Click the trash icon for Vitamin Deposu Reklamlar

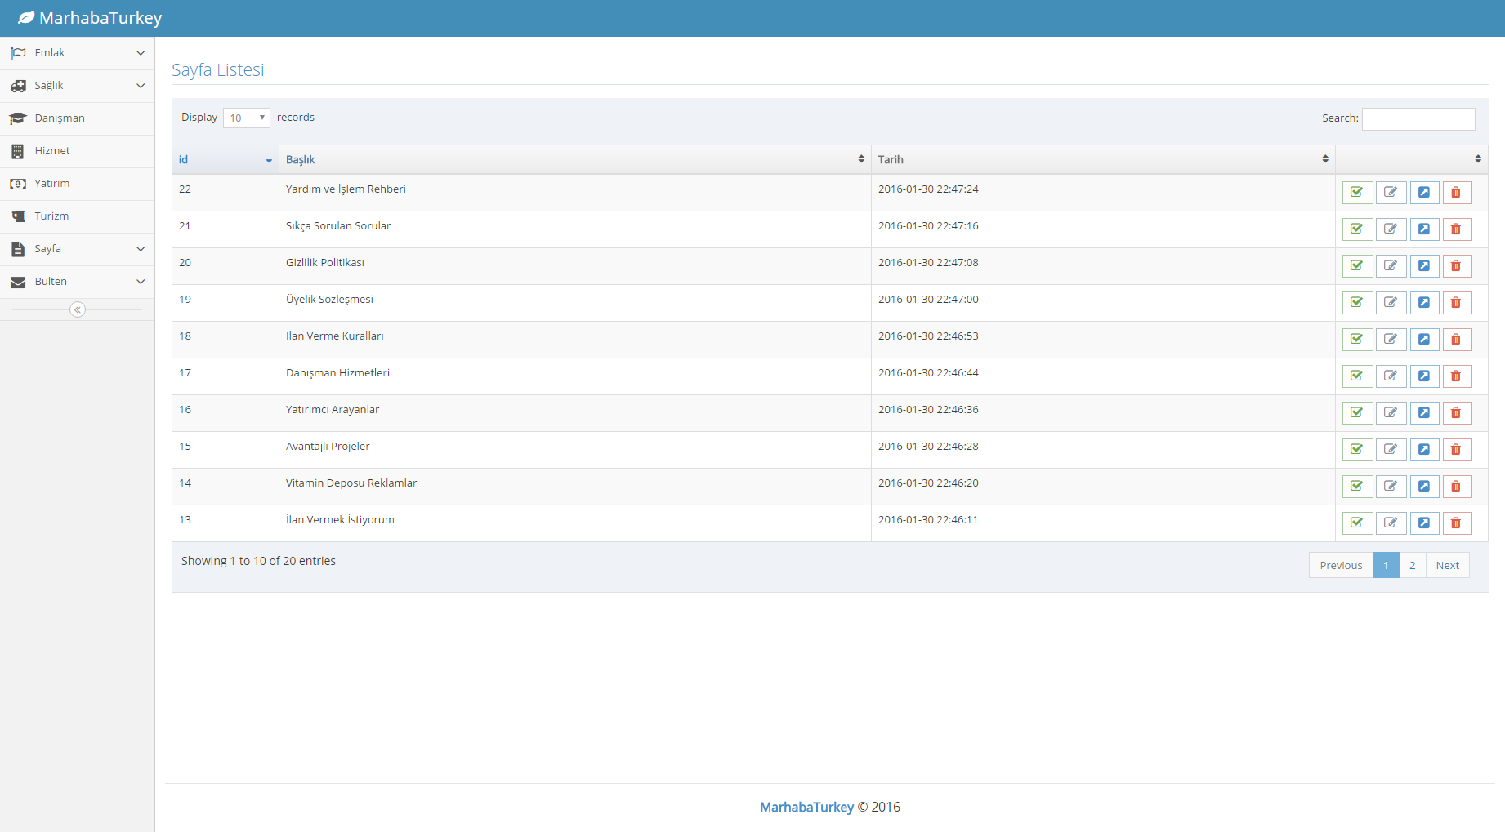[1456, 487]
